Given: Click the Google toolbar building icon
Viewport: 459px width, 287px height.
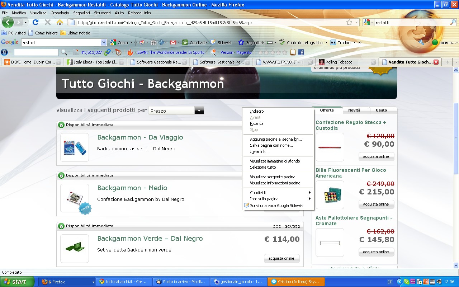Looking at the screenshot, I should pyautogui.click(x=153, y=42).
